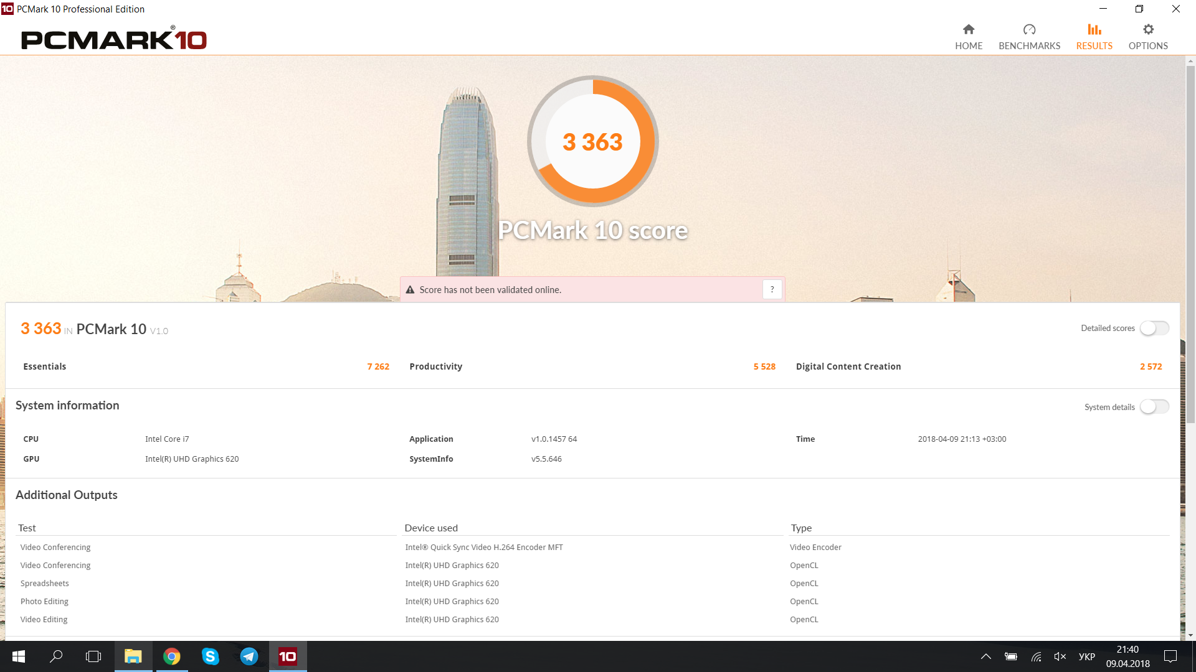Click the 3 363 score circle

pos(593,141)
